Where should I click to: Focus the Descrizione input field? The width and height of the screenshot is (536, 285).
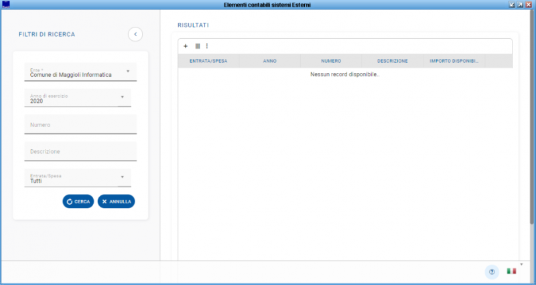(x=80, y=151)
